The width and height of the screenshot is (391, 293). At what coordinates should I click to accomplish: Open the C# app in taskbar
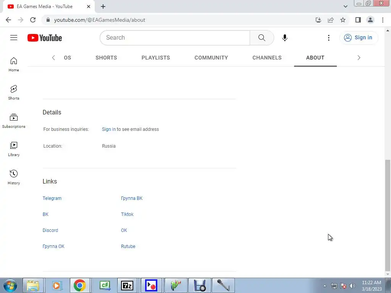point(105,285)
